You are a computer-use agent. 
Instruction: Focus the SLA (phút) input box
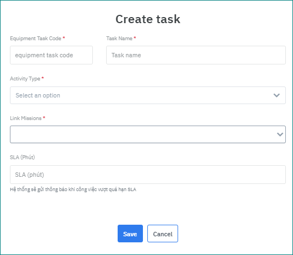148,175
